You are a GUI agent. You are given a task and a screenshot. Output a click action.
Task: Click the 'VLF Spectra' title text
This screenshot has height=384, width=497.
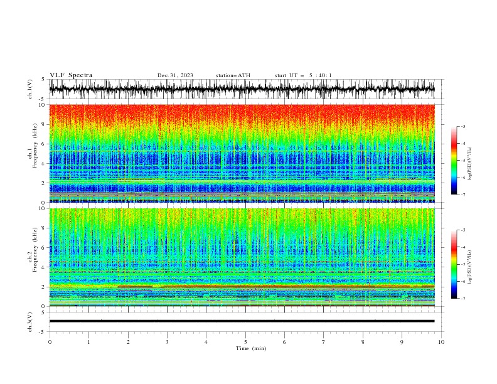point(71,75)
